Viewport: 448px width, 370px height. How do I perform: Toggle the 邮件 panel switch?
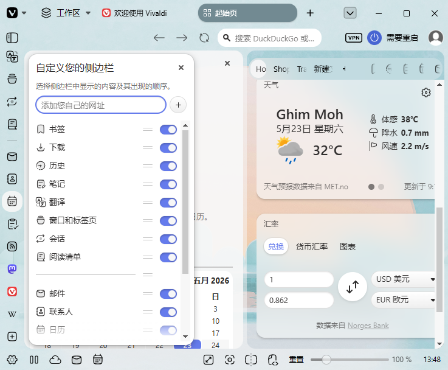168,294
